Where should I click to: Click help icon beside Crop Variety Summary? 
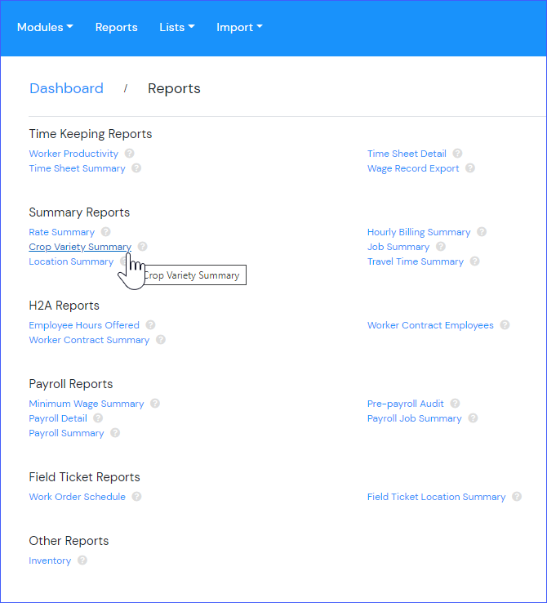[143, 247]
